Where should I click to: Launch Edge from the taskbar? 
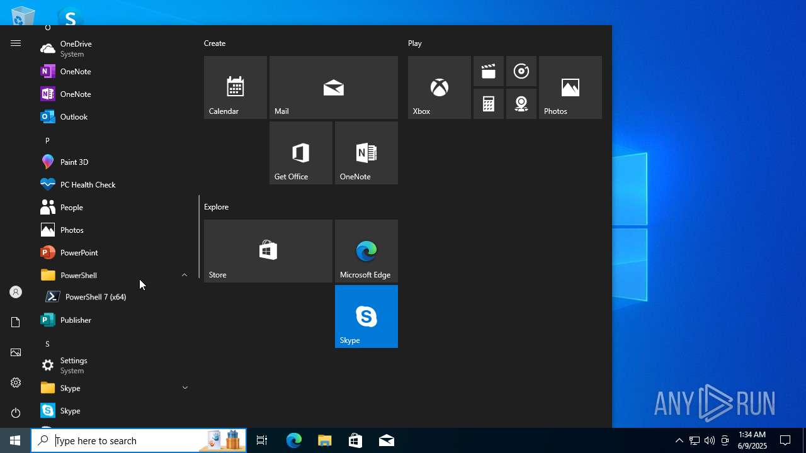tap(293, 440)
